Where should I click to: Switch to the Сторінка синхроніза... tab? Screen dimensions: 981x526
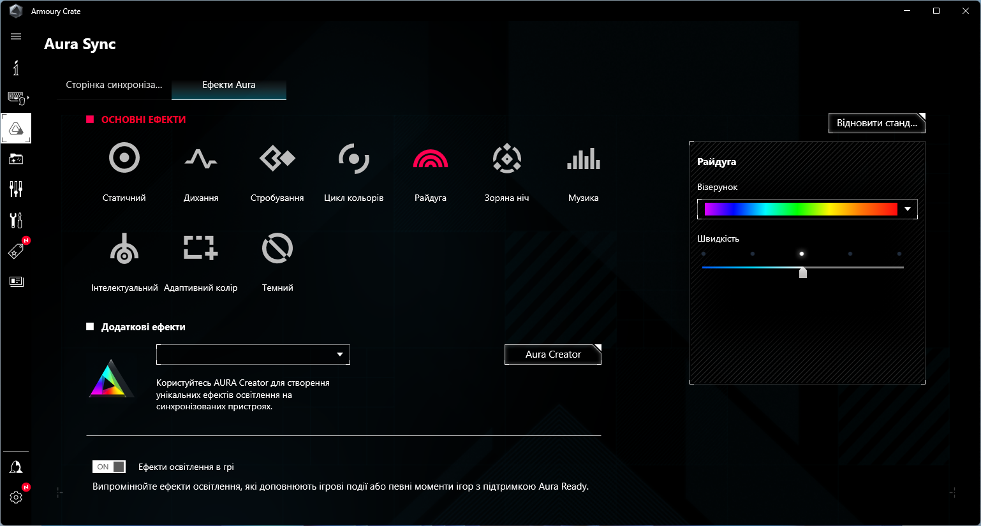click(114, 85)
